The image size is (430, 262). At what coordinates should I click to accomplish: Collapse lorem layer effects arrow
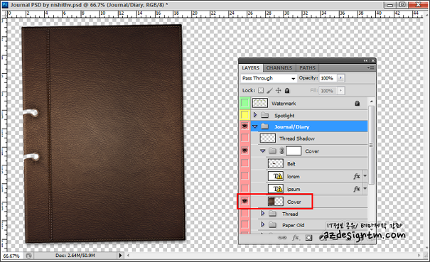[x=365, y=175]
